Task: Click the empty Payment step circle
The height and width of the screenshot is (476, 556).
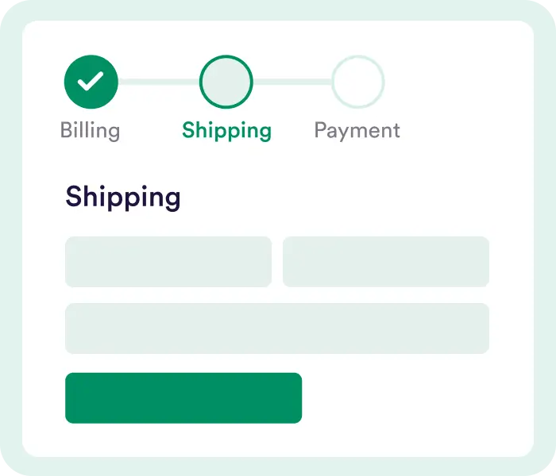Action: click(x=358, y=81)
